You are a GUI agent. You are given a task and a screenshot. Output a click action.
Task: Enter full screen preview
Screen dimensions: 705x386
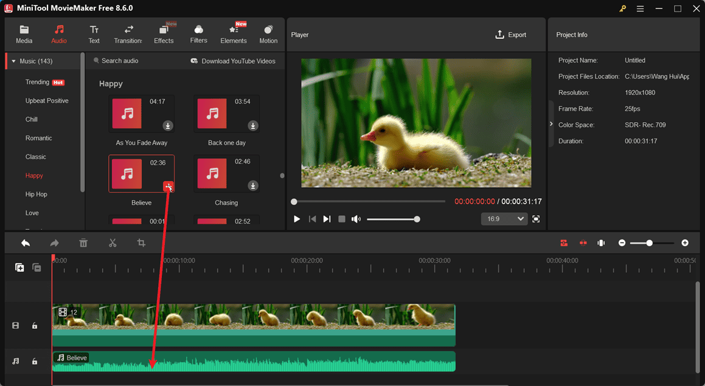pos(536,219)
